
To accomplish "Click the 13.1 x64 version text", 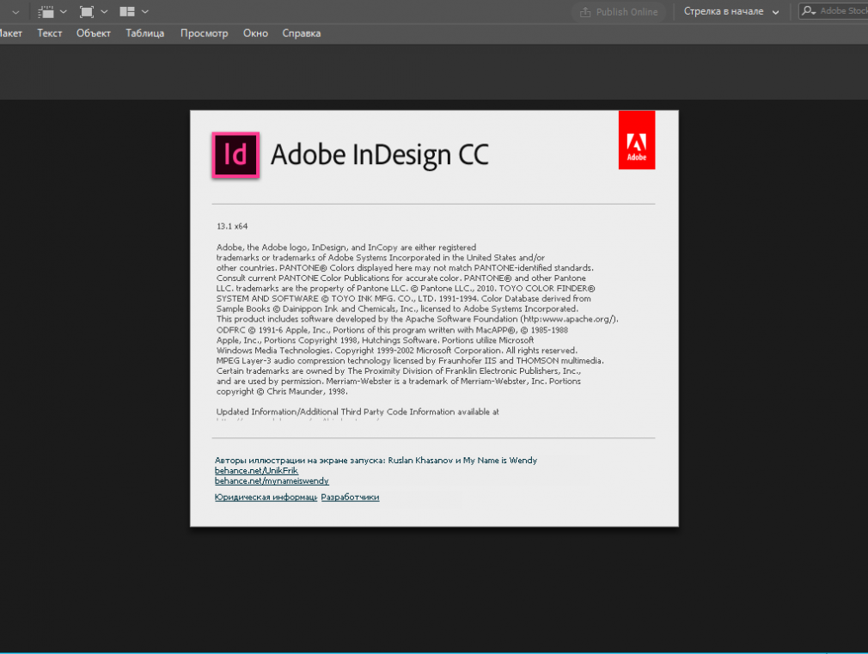I will (x=232, y=227).
